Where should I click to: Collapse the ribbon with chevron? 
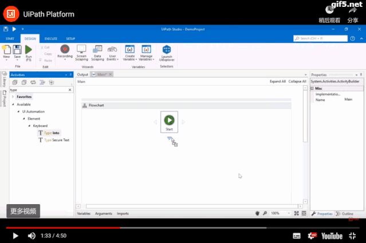361,38
